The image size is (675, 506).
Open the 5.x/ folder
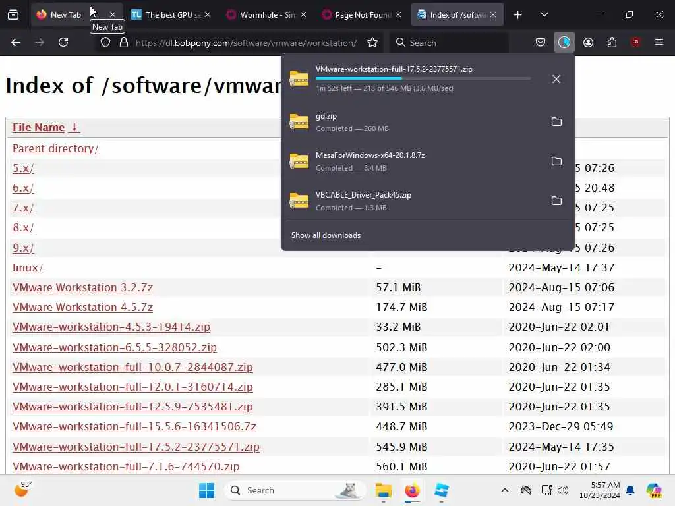23,168
